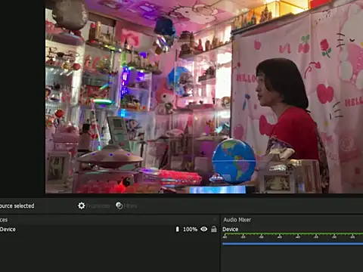Image resolution: width=363 pixels, height=272 pixels.
Task: Click the Device label in Audio Mixer
Action: click(230, 229)
